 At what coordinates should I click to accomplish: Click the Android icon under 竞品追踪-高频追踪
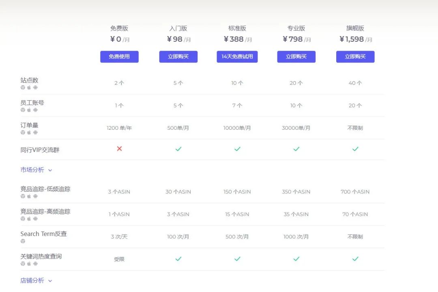click(35, 219)
